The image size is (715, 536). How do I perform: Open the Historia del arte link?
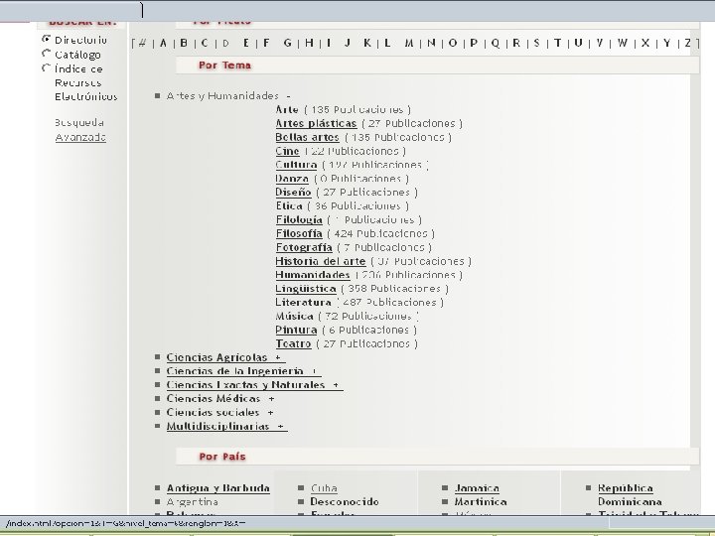point(321,262)
